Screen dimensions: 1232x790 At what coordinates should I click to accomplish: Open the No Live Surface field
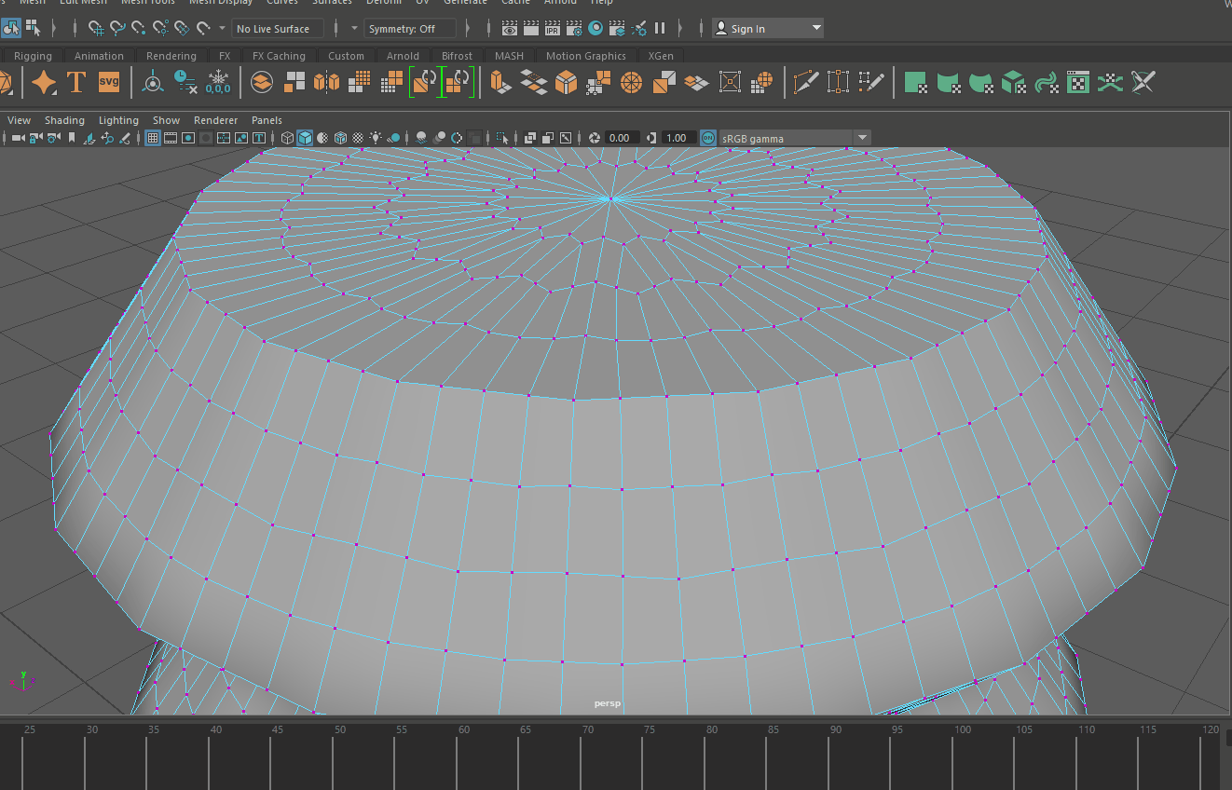click(x=278, y=29)
